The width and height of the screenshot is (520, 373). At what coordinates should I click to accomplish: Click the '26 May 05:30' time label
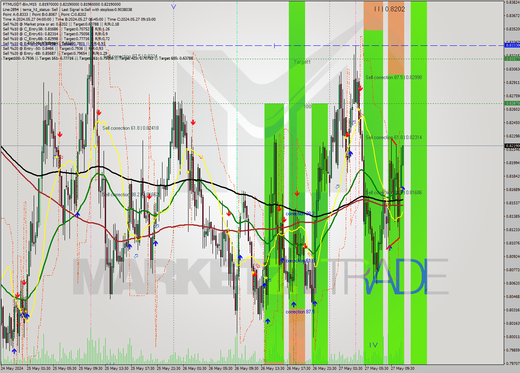pyautogui.click(x=221, y=369)
